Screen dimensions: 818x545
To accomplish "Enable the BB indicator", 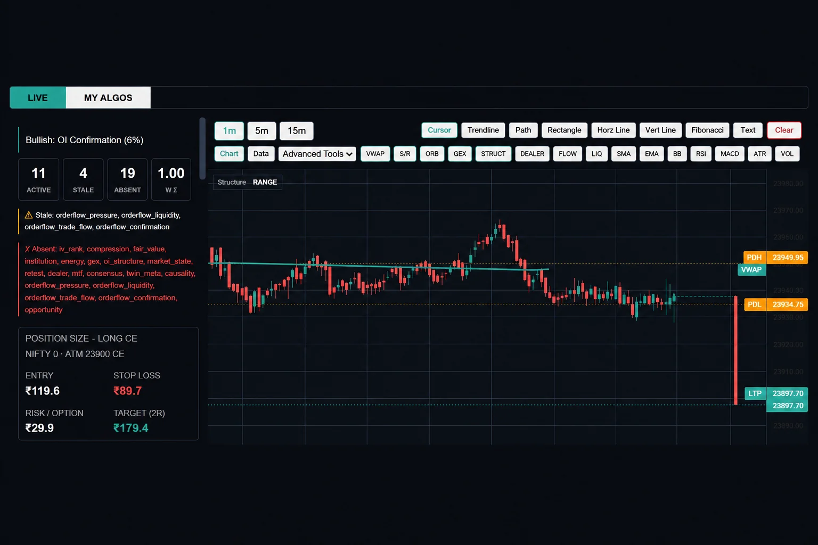I will [677, 154].
